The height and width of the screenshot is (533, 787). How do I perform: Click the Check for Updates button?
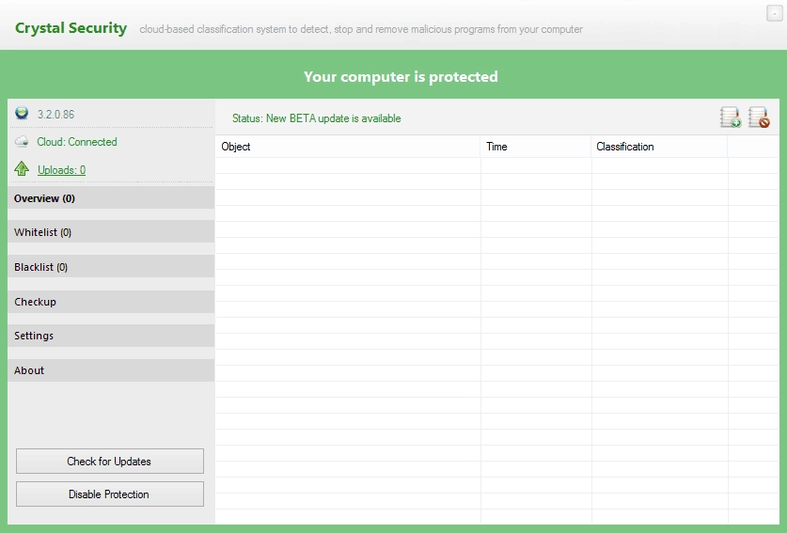click(x=110, y=462)
